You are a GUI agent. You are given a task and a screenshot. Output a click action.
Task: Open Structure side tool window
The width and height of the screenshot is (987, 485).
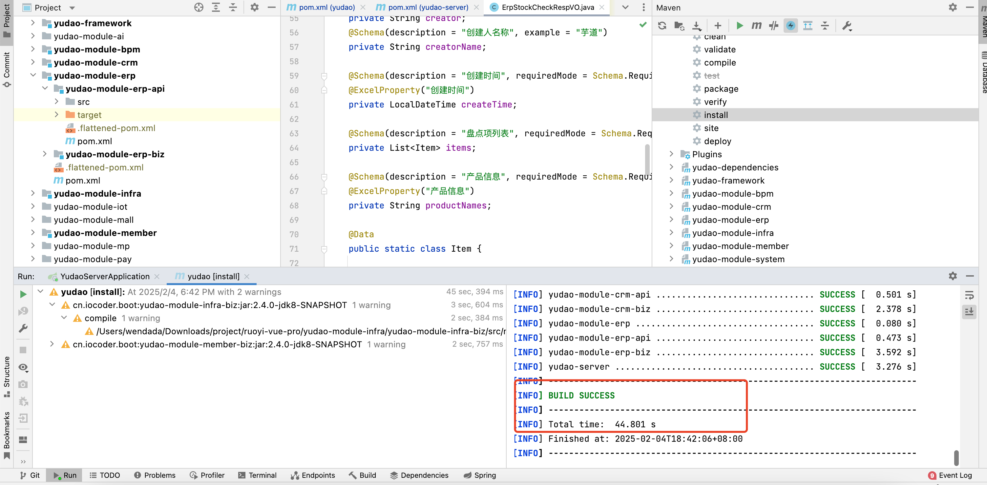point(7,377)
